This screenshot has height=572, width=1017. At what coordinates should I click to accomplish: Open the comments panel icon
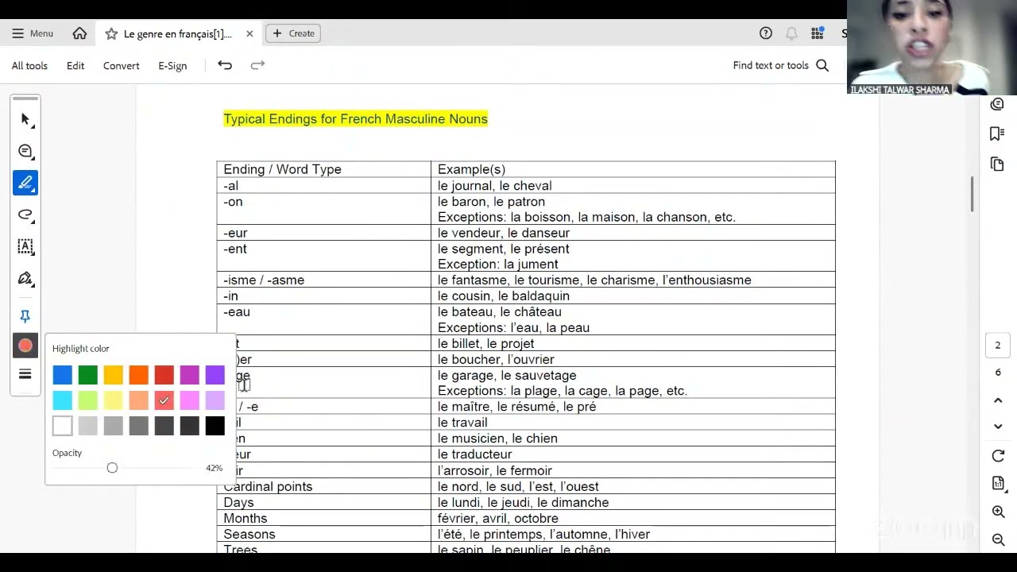[x=998, y=104]
